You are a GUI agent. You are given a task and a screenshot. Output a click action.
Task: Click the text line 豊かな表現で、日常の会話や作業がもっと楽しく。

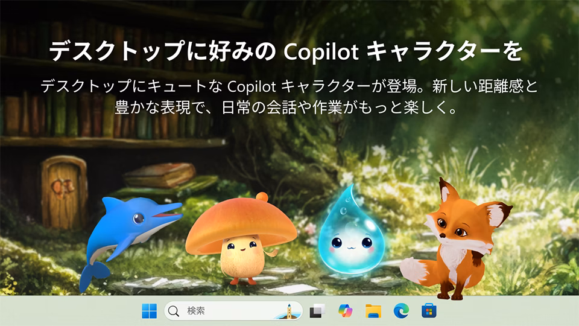click(286, 107)
